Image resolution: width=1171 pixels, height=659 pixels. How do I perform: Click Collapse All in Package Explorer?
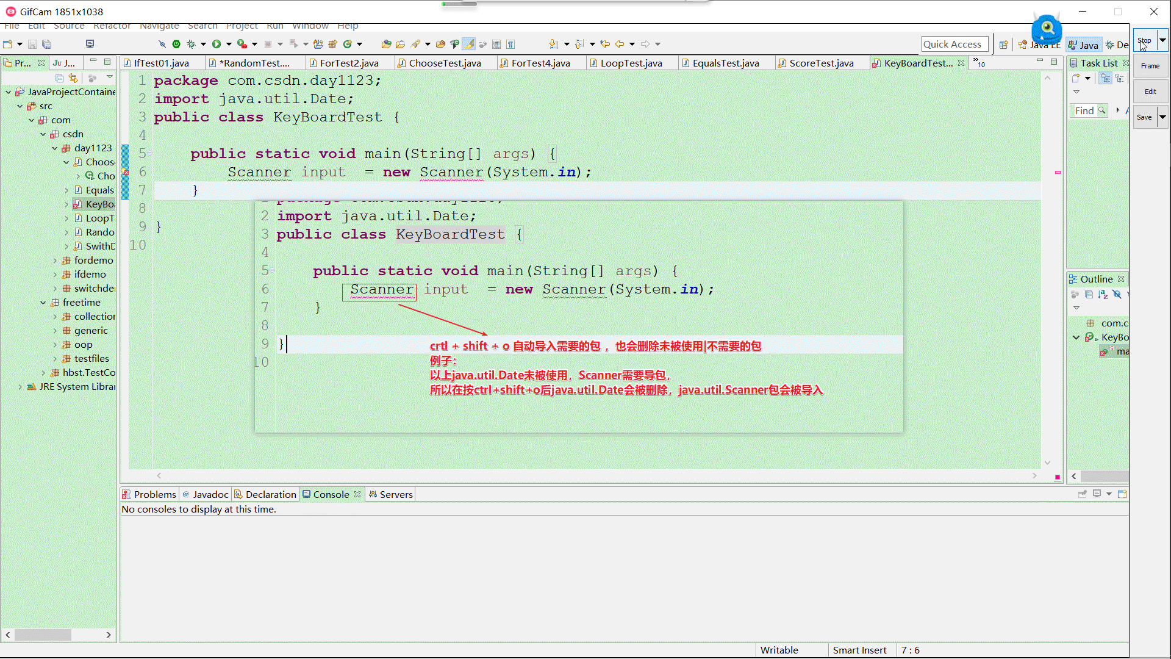59,78
